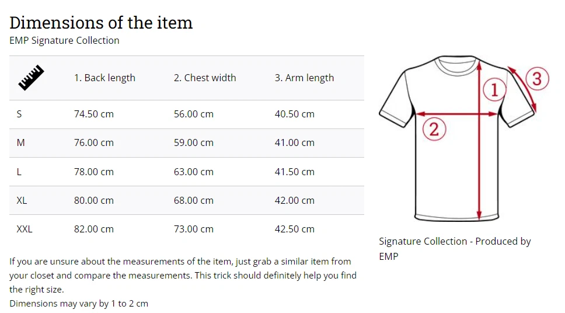Click the Arm length column header

click(x=304, y=78)
